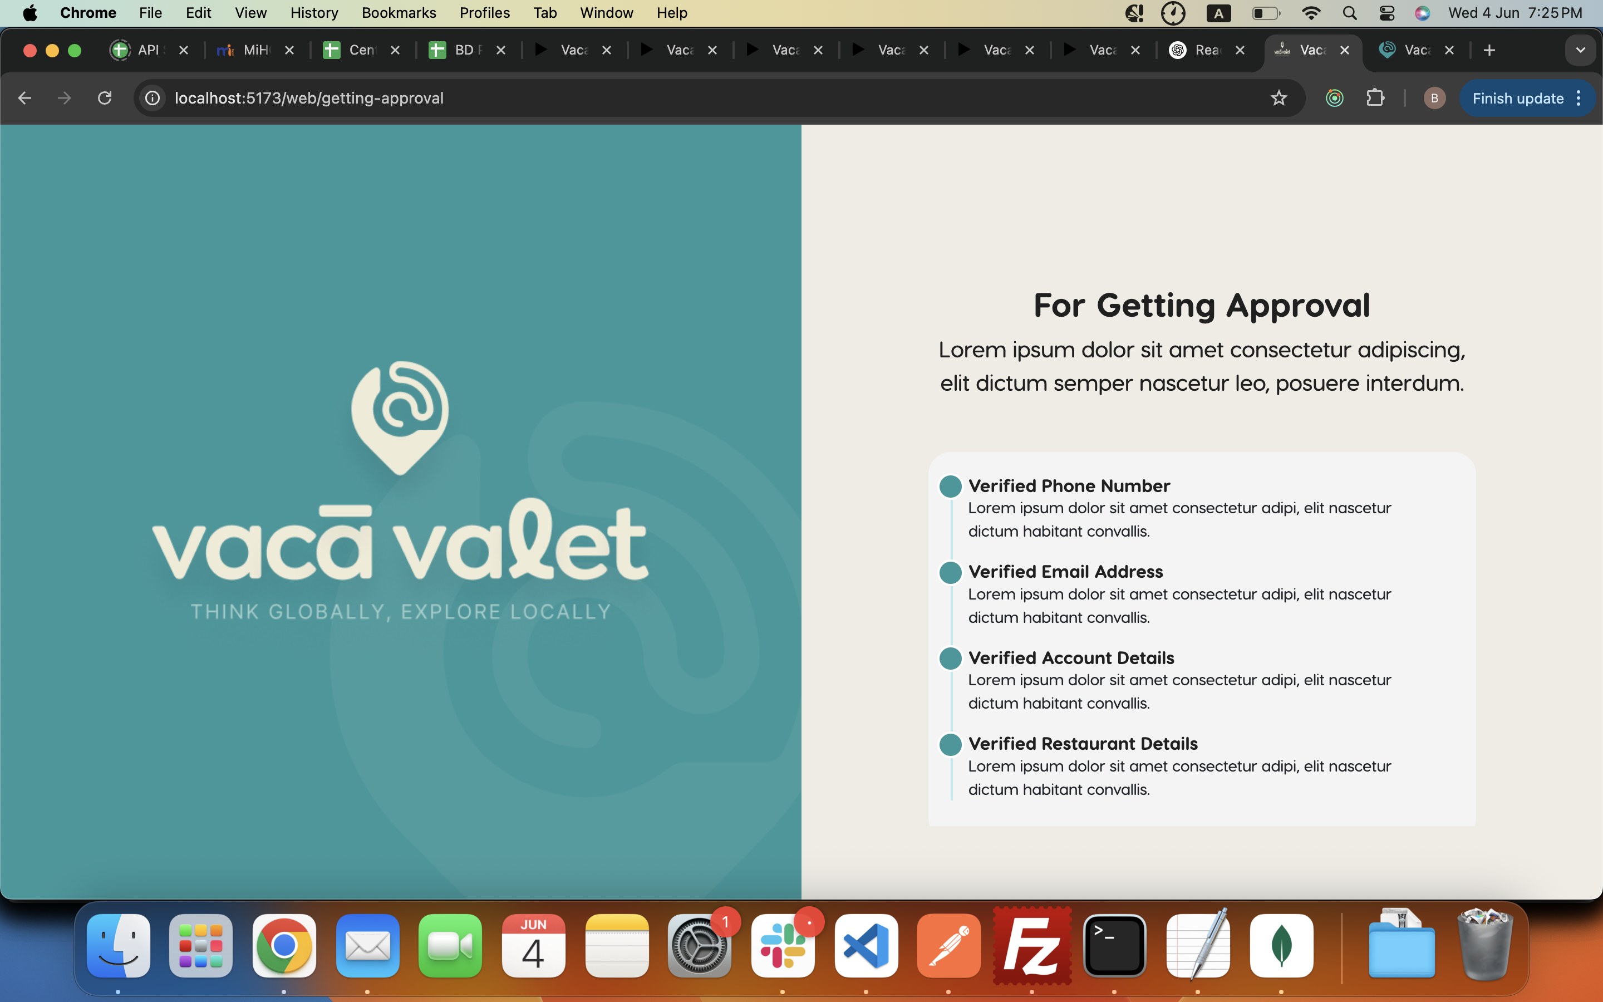Launch Postman from the dock
The height and width of the screenshot is (1002, 1603).
click(x=948, y=946)
